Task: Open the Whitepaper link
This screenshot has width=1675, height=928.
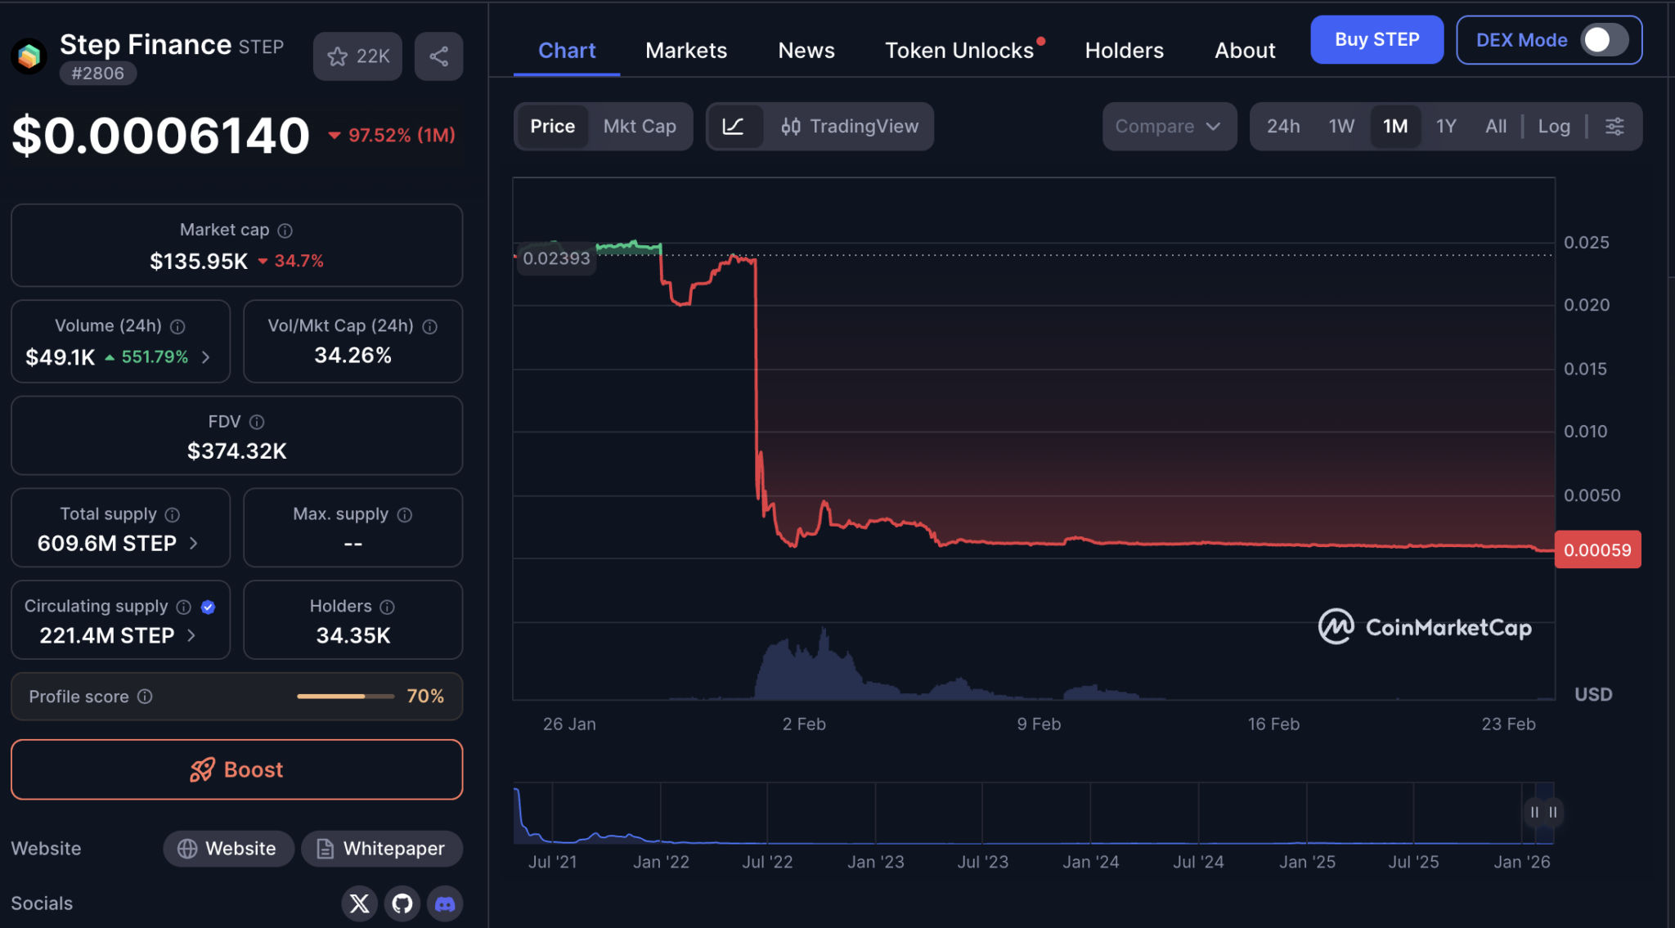Action: coord(382,849)
